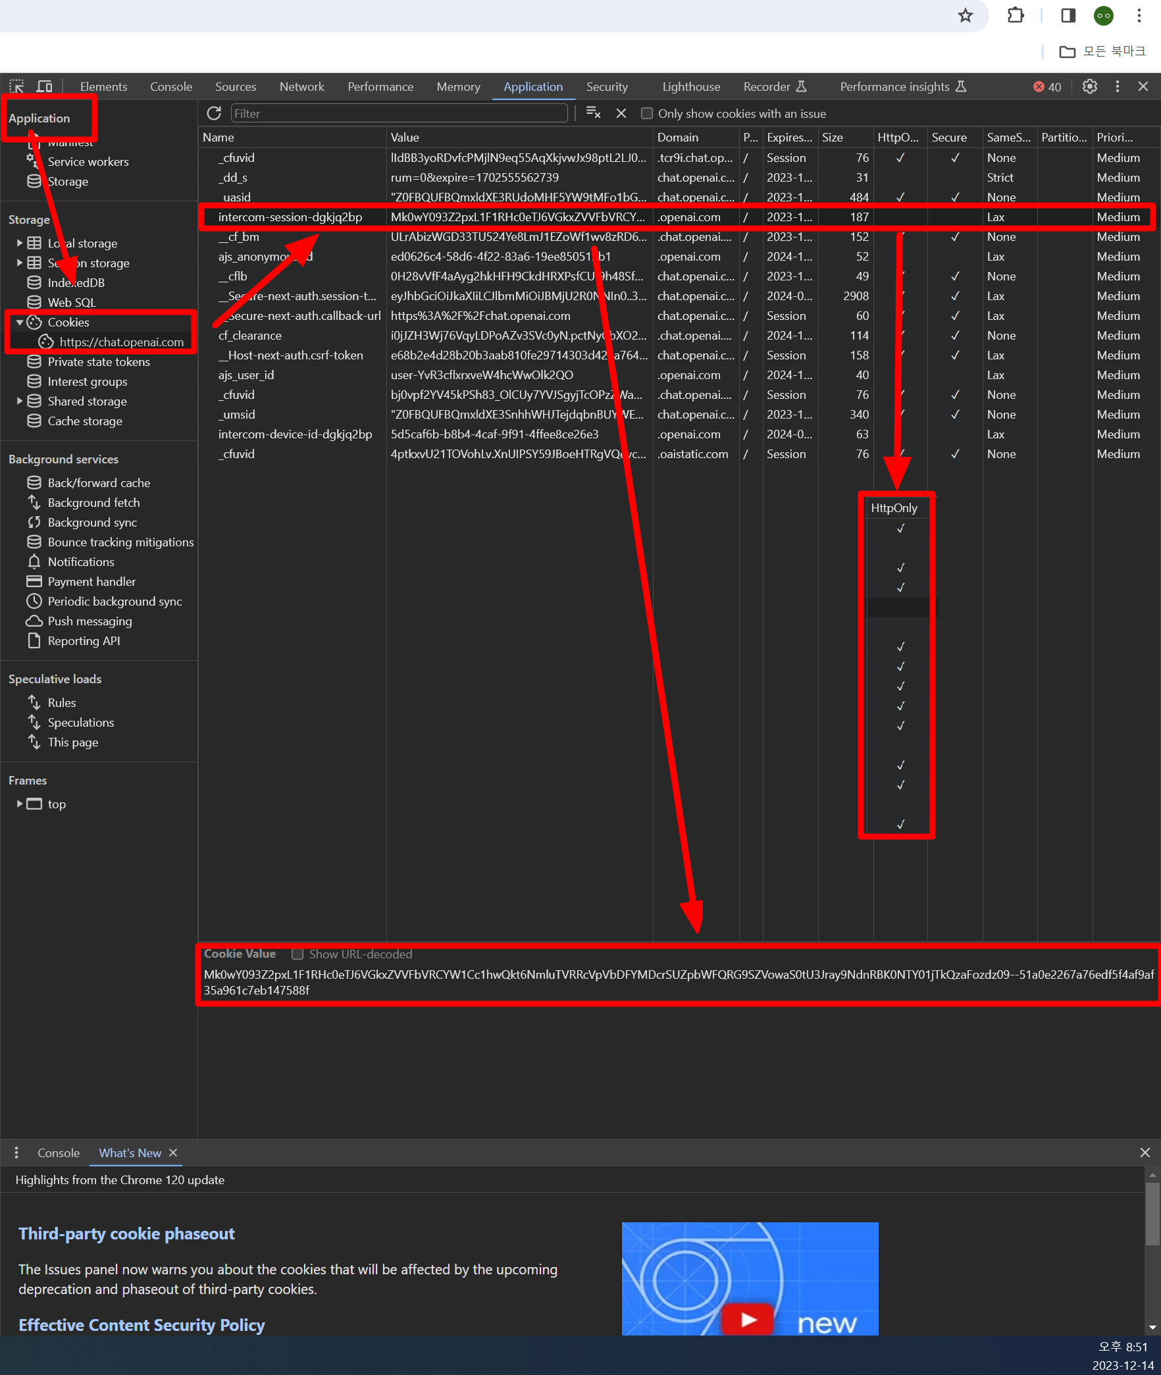Image resolution: width=1161 pixels, height=1375 pixels.
Task: Enable Show URL-decoded checkbox
Action: (x=297, y=954)
